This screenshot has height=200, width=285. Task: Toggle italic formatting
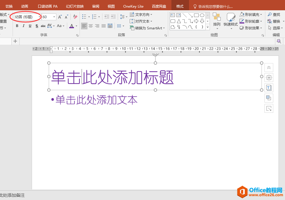coord(23,26)
